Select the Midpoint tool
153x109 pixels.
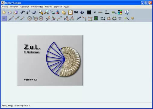(59, 18)
